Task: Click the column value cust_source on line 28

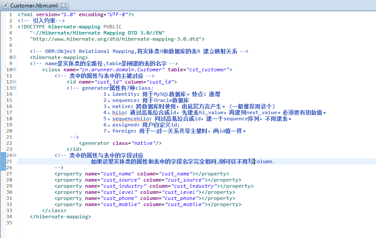Action: click(184, 180)
